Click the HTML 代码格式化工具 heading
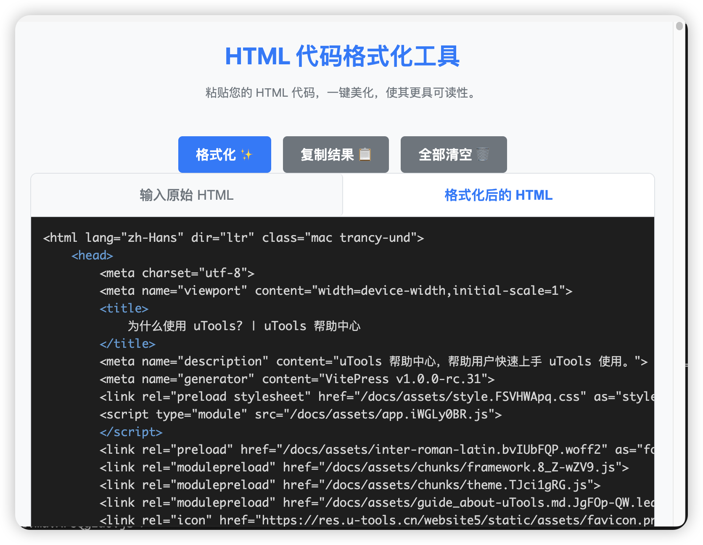 [342, 56]
